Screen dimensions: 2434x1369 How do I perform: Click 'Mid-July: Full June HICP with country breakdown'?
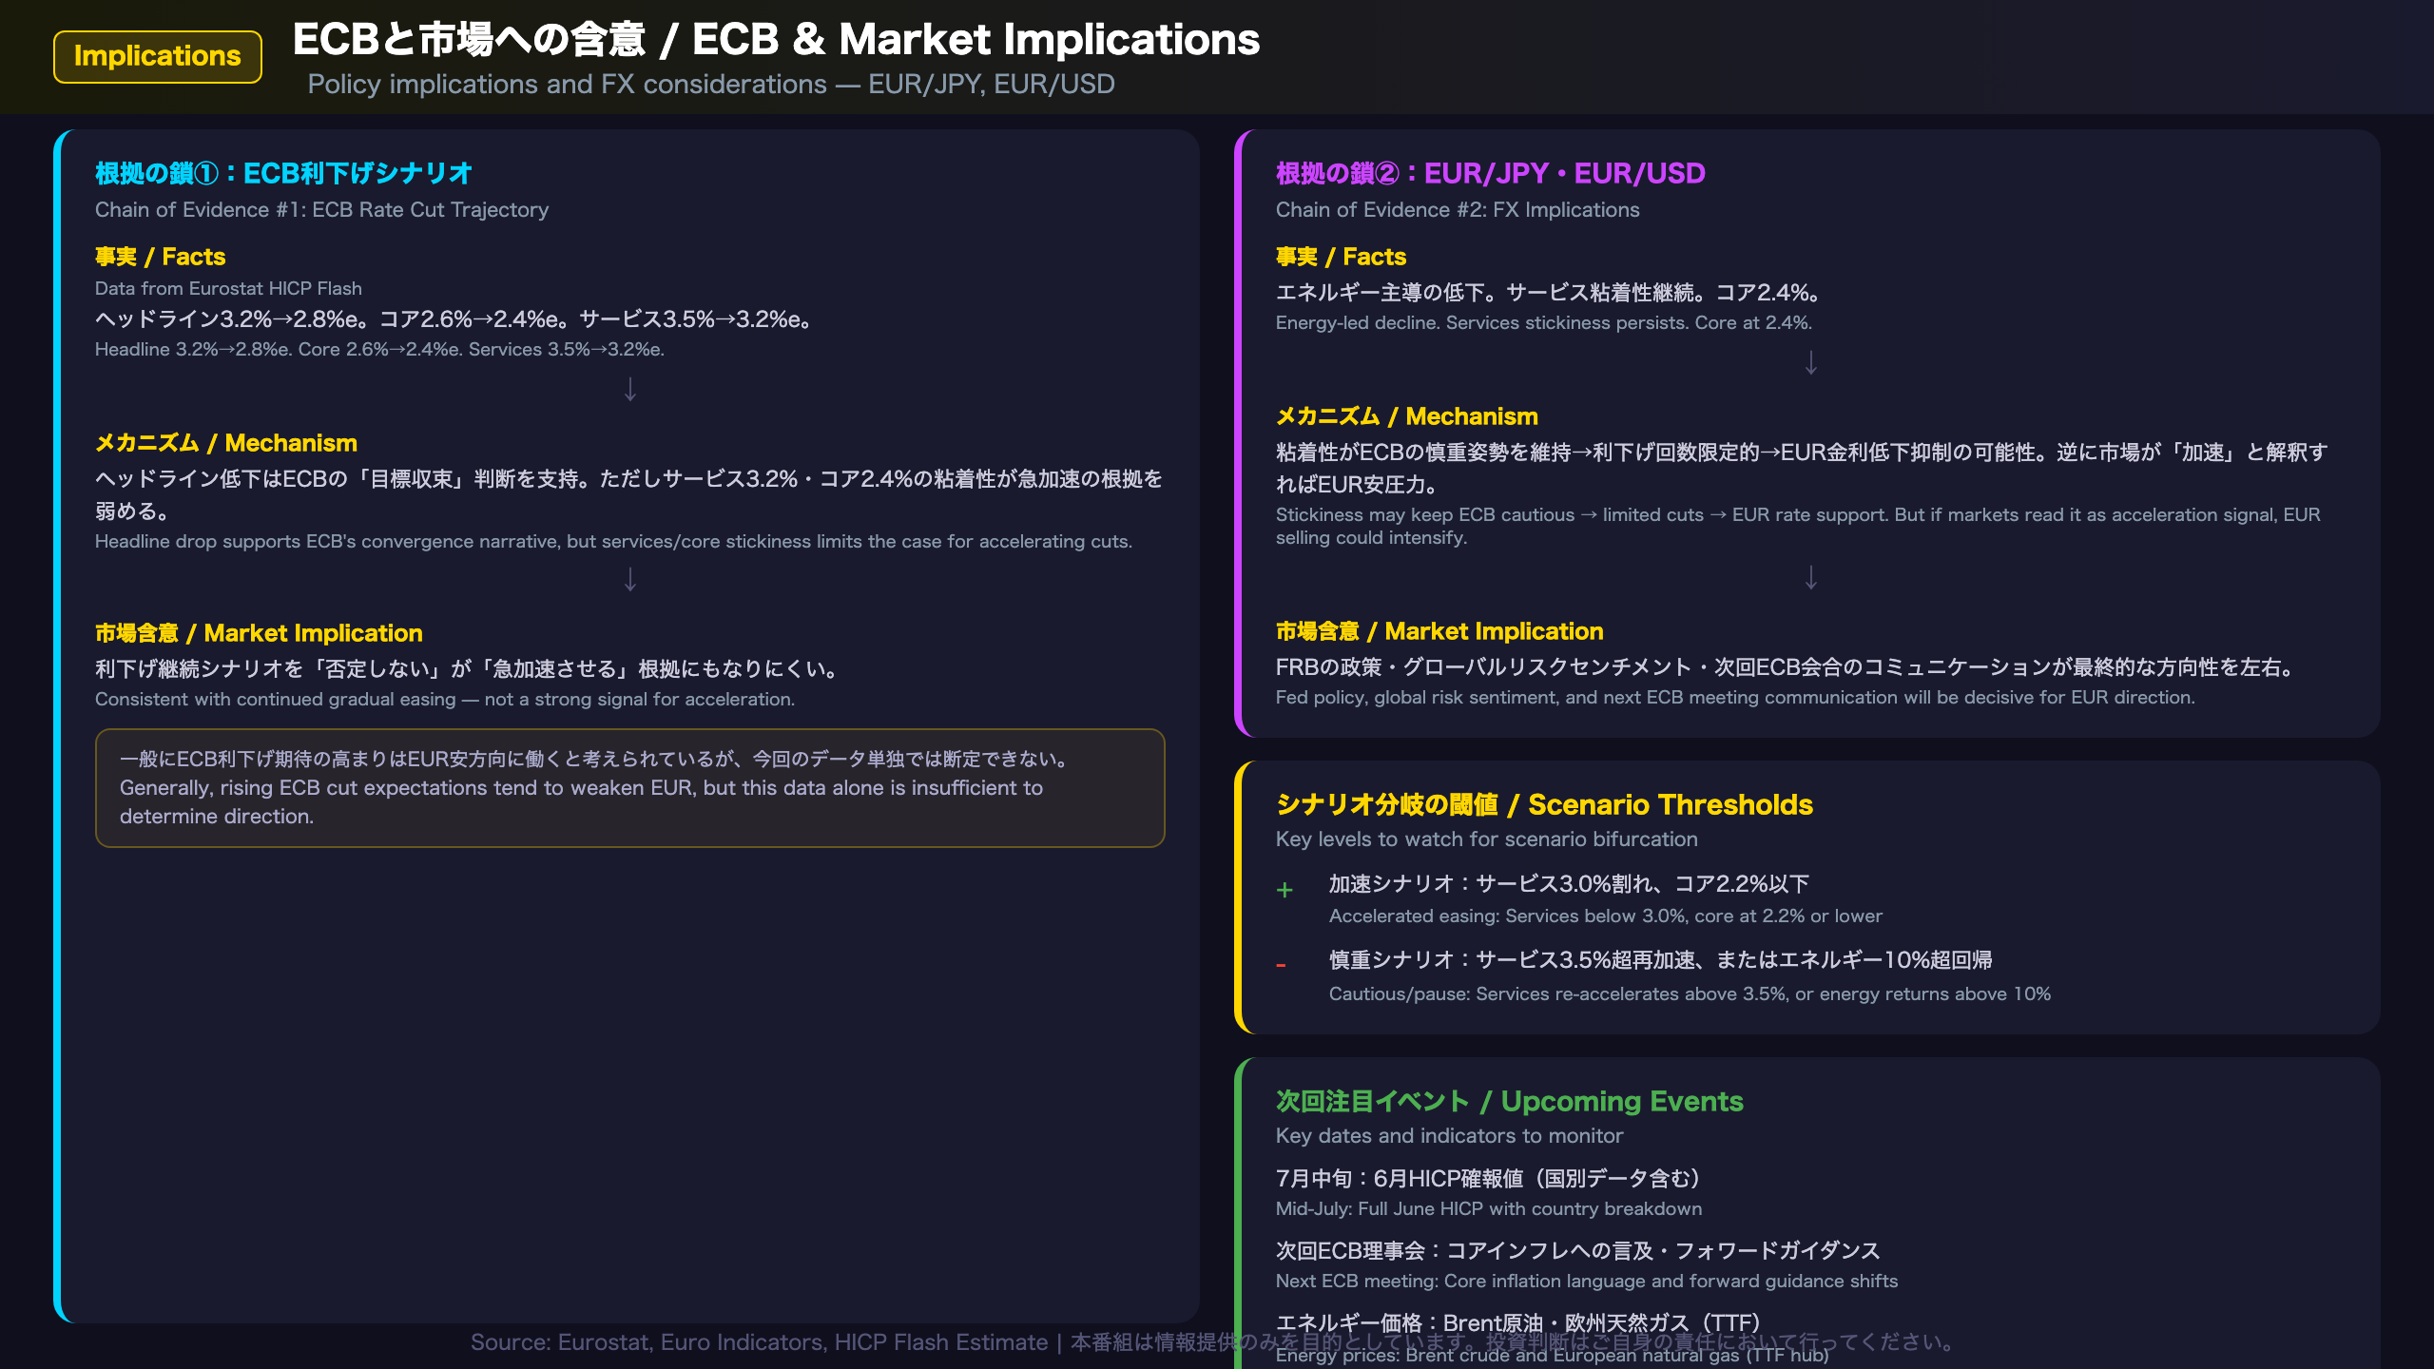click(1489, 1209)
